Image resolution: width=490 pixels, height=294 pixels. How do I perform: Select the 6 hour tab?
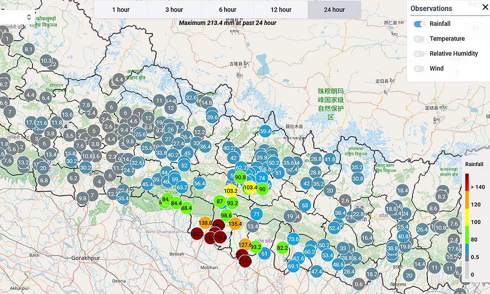pyautogui.click(x=227, y=9)
